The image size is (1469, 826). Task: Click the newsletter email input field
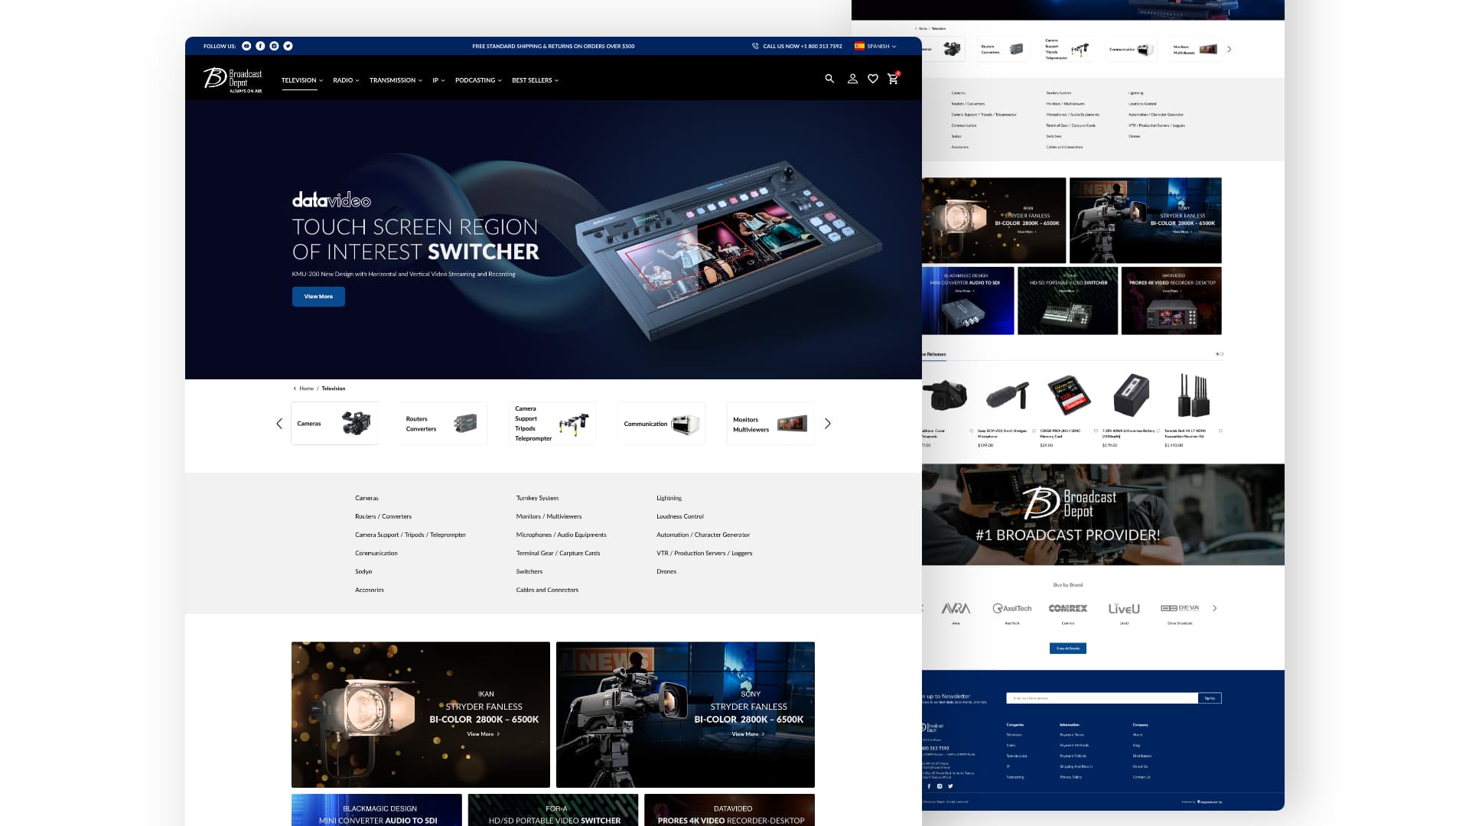coord(1102,698)
